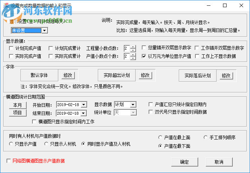Viewport: 250px width, 173px height.
Task: Increase 产值小数点个数 spinner value
Action: (133, 55)
